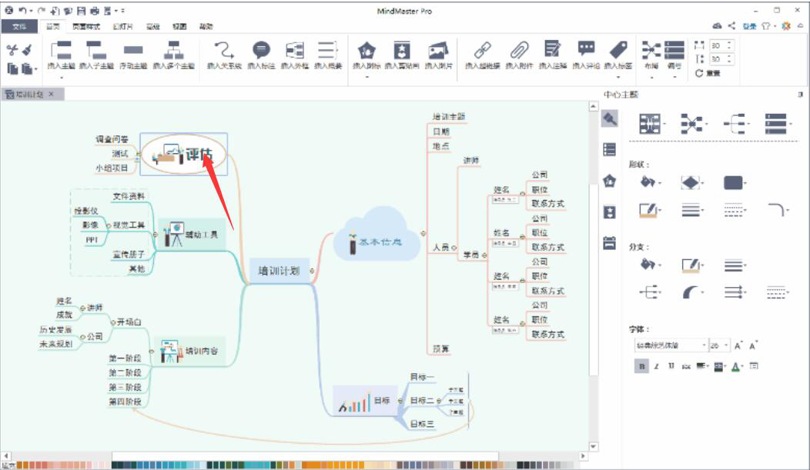This screenshot has width=810, height=470.
Task: Open the mind map layout dropdown in panel
Action: 694,124
